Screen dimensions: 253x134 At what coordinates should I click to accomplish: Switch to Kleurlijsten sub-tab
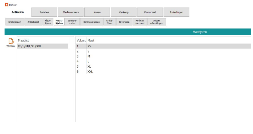[x=48, y=22]
